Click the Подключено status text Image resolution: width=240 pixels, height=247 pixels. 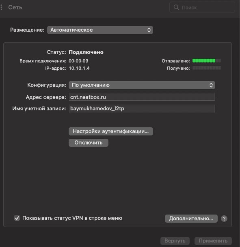click(86, 52)
